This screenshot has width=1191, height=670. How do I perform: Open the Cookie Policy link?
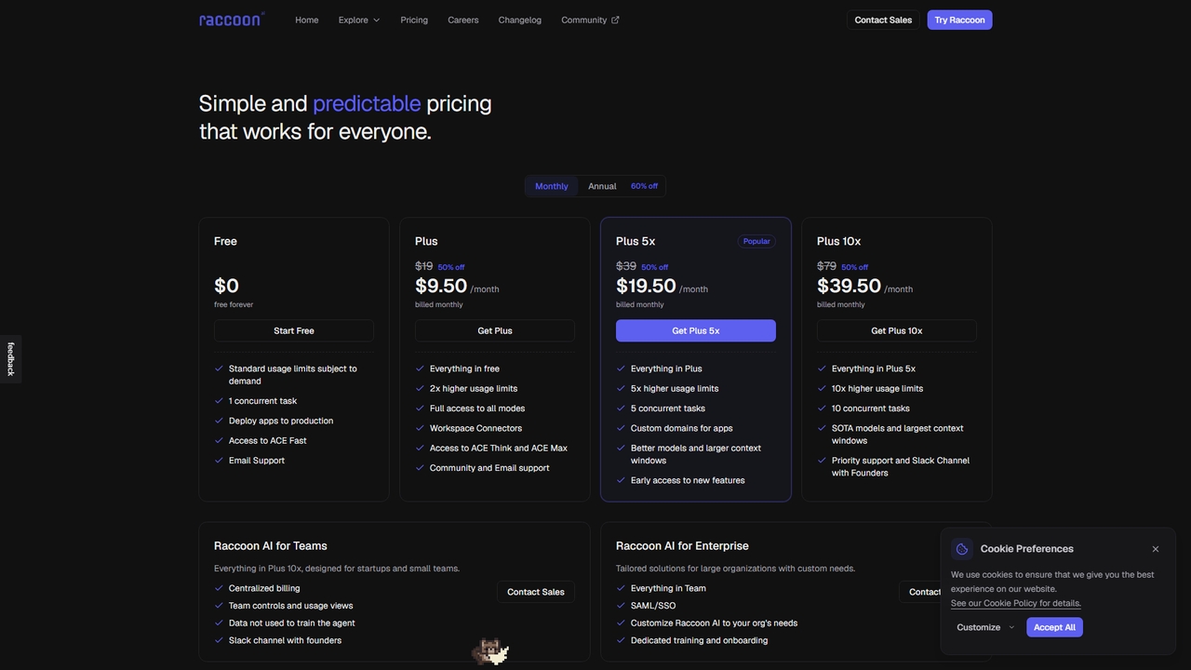1016,603
